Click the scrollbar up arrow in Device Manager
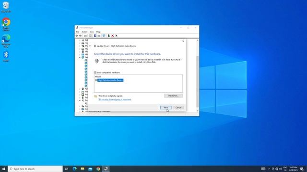The image size is (307, 172). (197, 40)
